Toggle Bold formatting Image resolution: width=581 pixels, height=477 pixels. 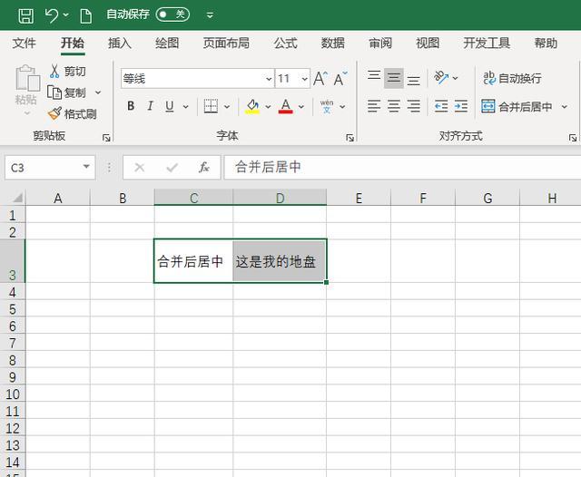131,106
